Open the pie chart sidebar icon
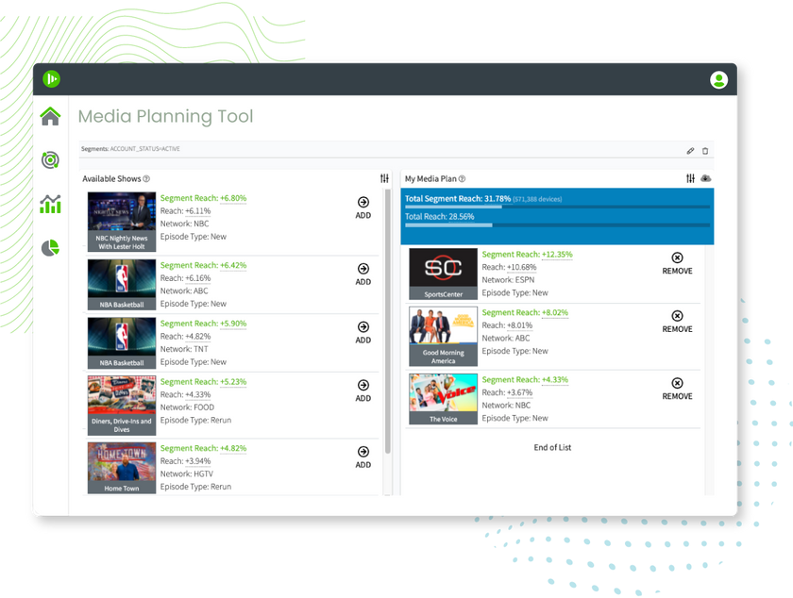The image size is (793, 598). coord(50,248)
